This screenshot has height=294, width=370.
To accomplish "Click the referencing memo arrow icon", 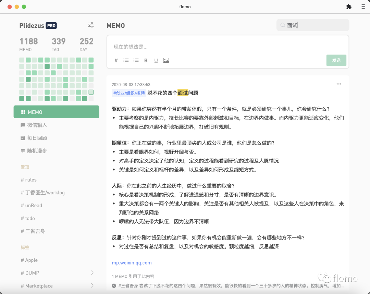I will tap(114, 286).
